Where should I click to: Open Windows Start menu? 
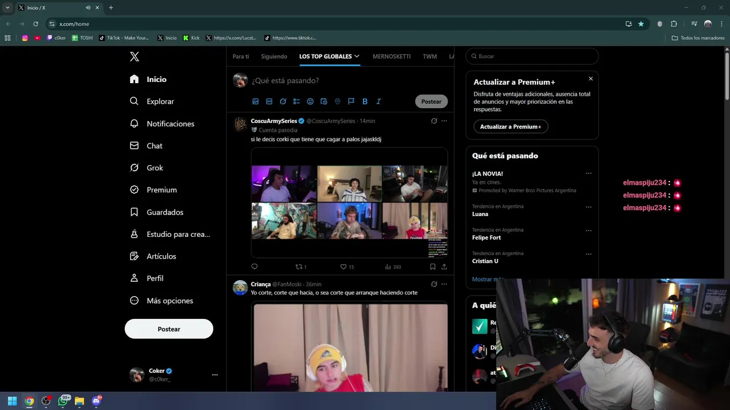12,401
